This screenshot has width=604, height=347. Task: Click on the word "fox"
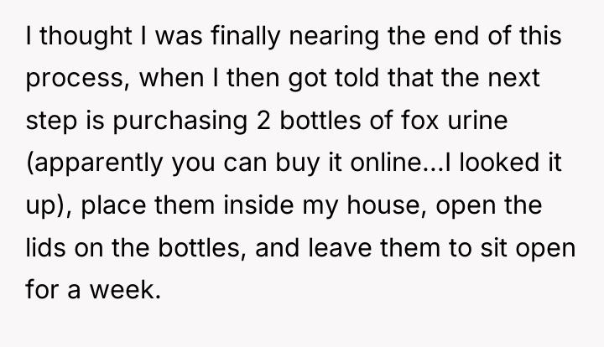pos(419,121)
